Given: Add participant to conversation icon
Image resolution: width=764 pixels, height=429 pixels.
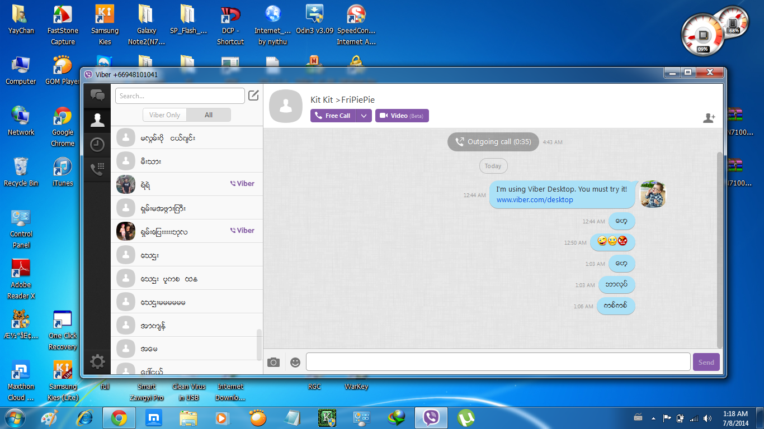Looking at the screenshot, I should click(709, 118).
